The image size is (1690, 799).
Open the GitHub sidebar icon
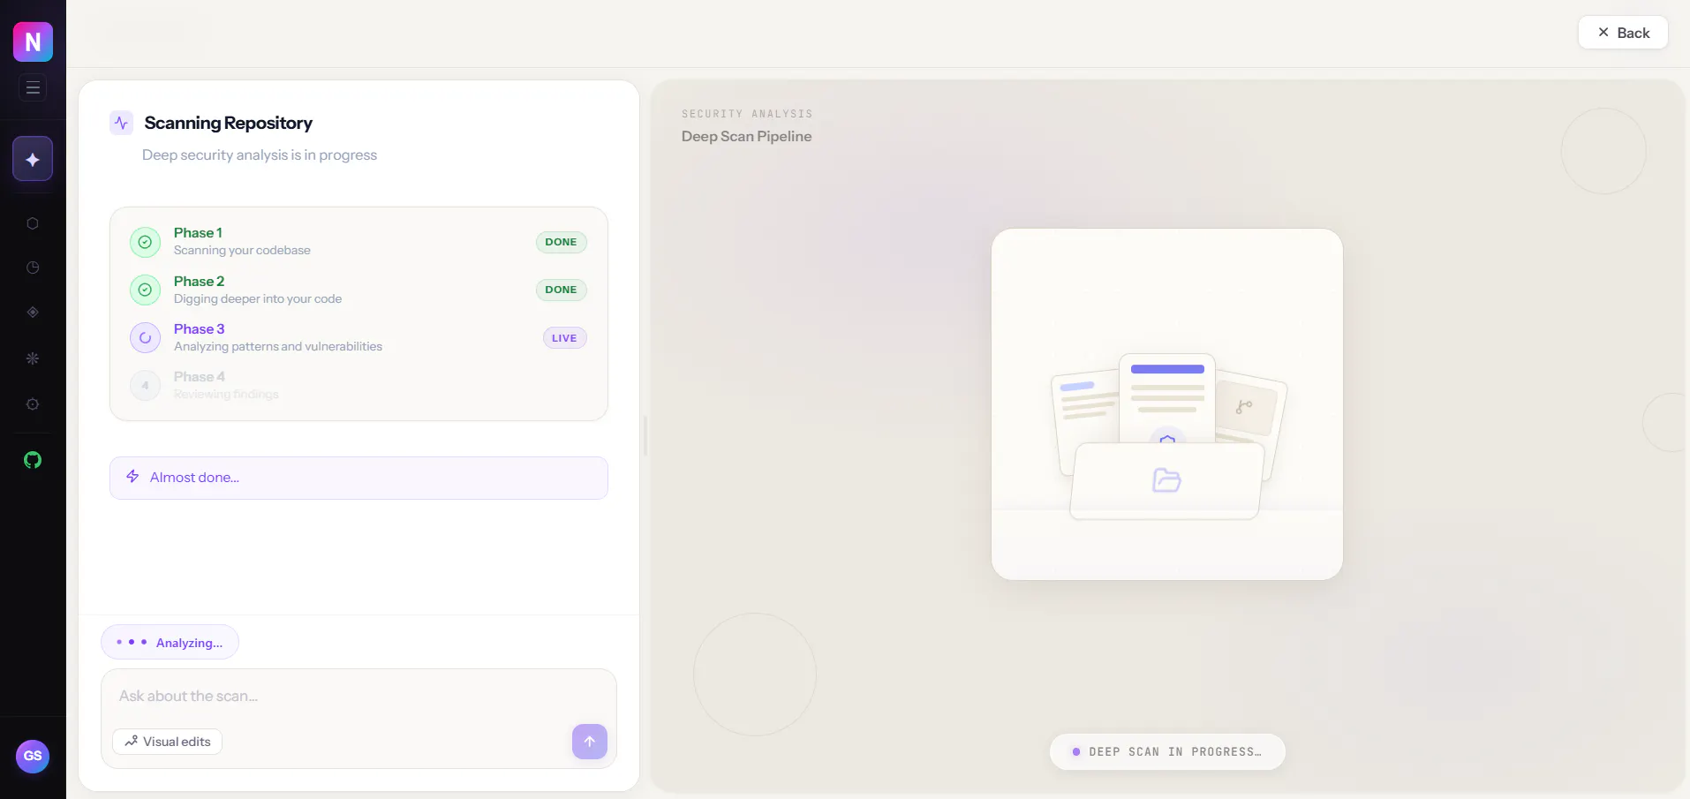coord(33,460)
